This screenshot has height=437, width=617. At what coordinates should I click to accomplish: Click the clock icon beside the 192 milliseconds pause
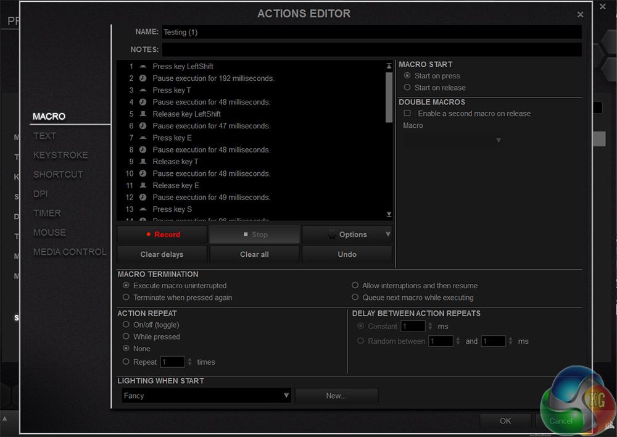coord(143,78)
